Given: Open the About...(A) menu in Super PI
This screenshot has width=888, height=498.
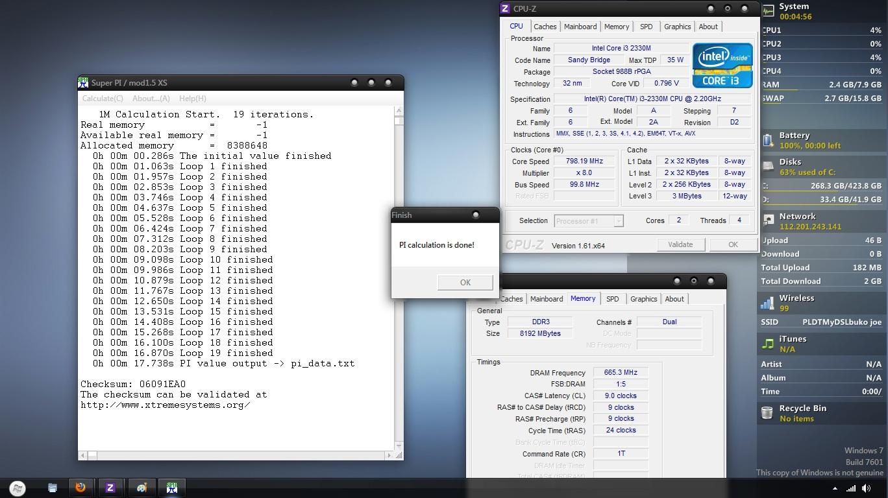Looking at the screenshot, I should [x=151, y=99].
